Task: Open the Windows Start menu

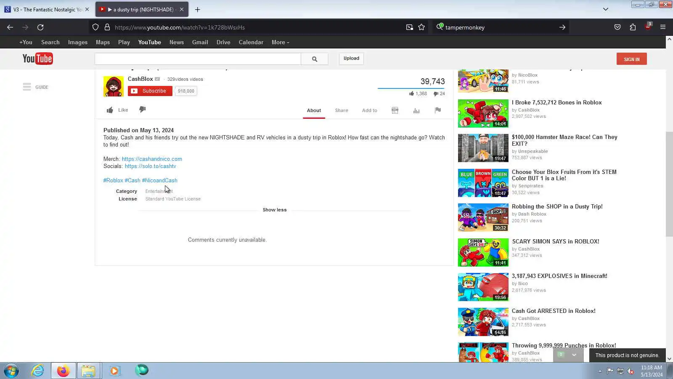Action: pyautogui.click(x=11, y=371)
